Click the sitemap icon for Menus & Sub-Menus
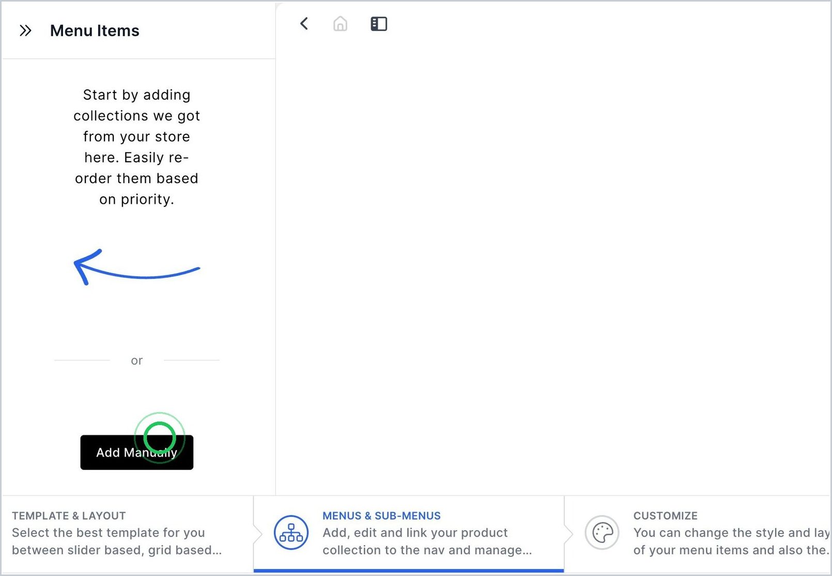 pos(291,533)
